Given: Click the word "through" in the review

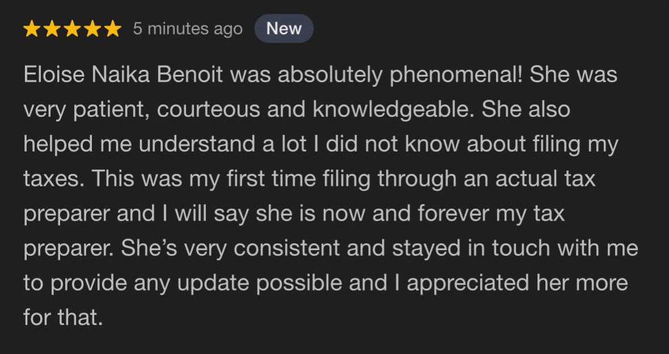Looking at the screenshot, I should tap(416, 179).
